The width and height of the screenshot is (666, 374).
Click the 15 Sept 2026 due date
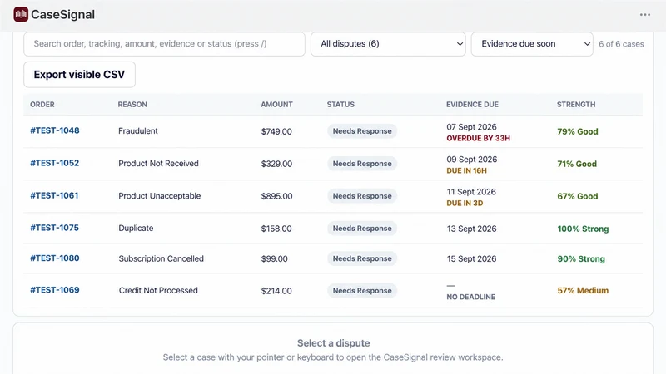[x=471, y=258]
